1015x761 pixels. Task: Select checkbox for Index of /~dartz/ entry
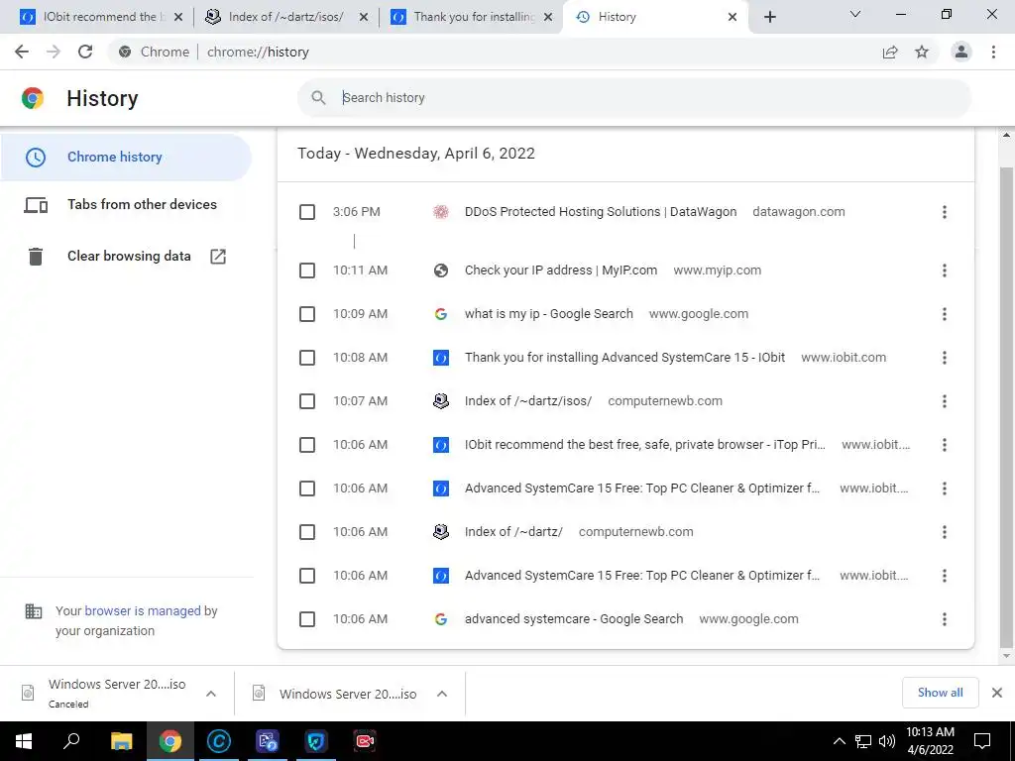307,532
